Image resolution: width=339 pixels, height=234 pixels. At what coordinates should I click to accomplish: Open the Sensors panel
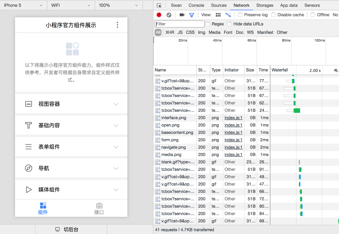[312, 5]
